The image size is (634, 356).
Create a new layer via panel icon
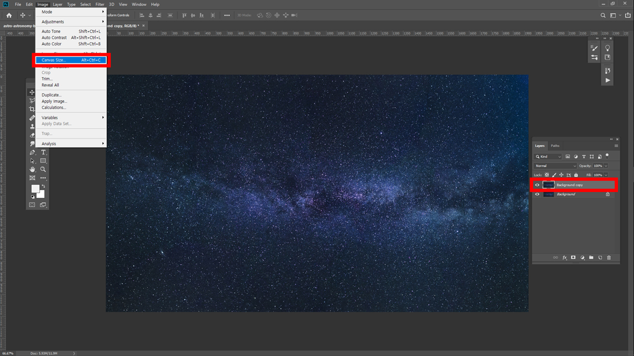(600, 257)
